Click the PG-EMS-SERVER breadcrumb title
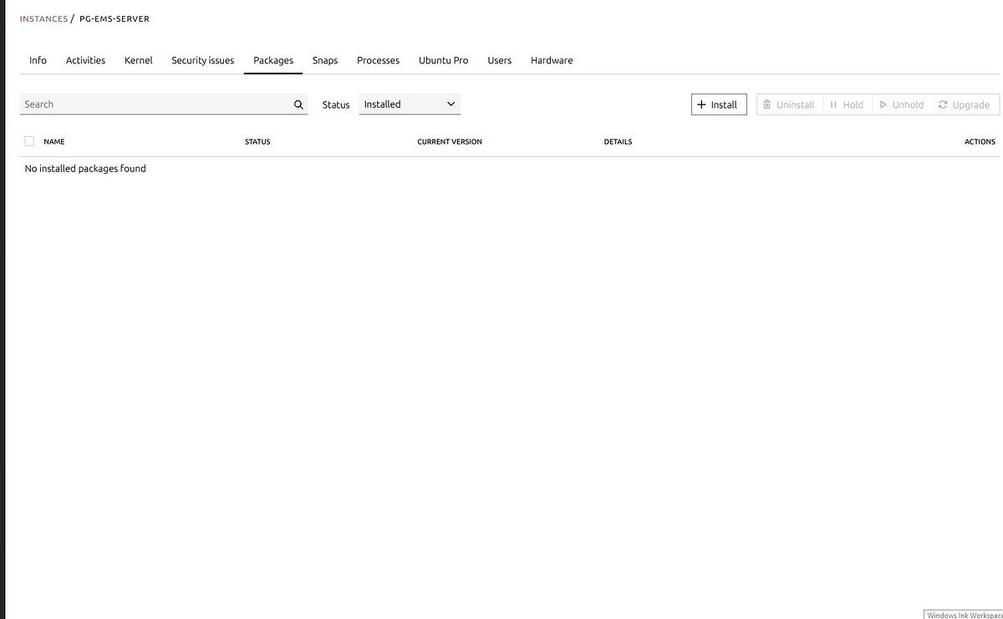 [x=115, y=18]
